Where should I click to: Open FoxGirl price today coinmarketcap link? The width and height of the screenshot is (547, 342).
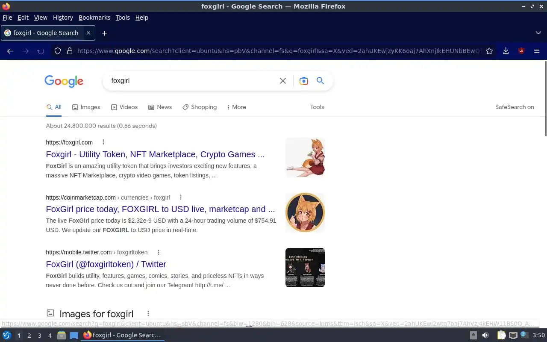coord(160,209)
